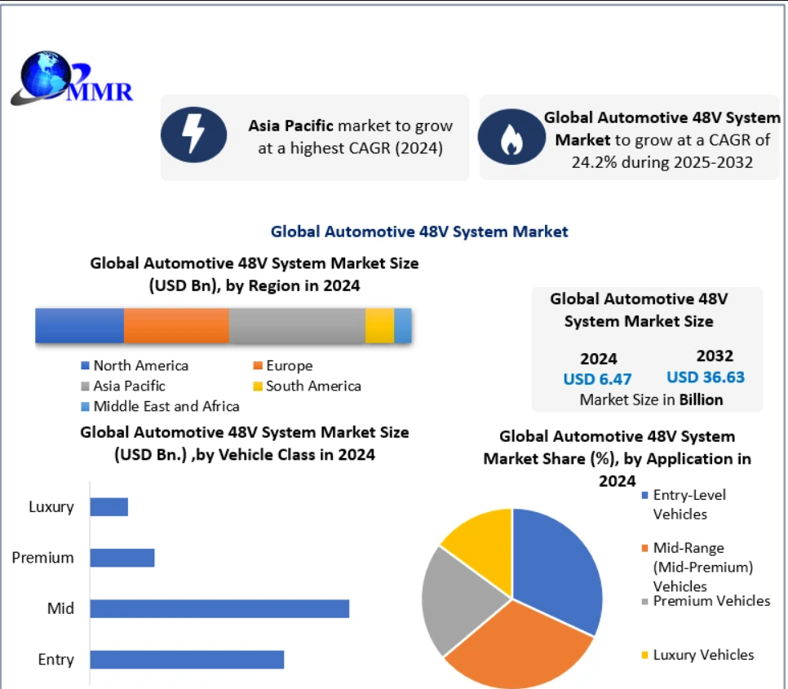Click South America yellow legend square
Image resolution: width=788 pixels, height=689 pixels.
click(257, 386)
